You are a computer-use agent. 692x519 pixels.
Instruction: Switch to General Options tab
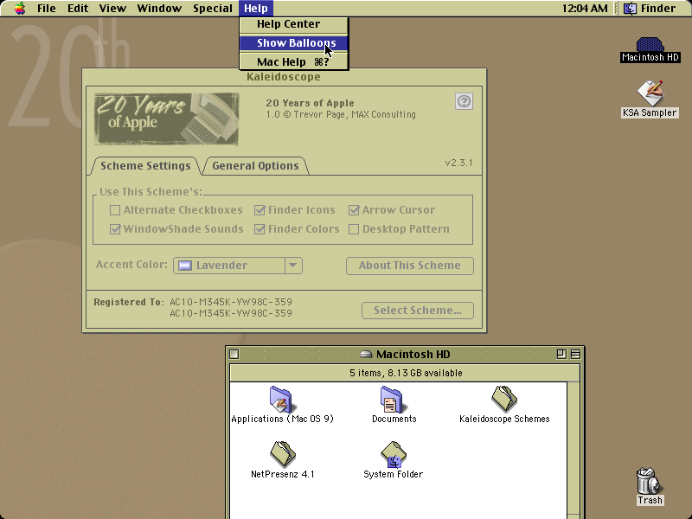255,166
